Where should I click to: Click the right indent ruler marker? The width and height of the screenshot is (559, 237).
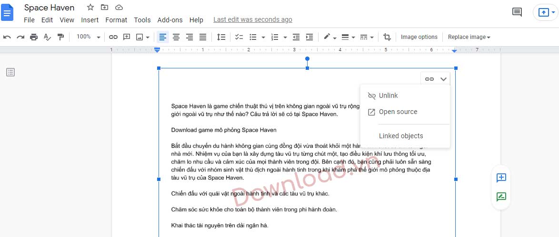[x=454, y=51]
